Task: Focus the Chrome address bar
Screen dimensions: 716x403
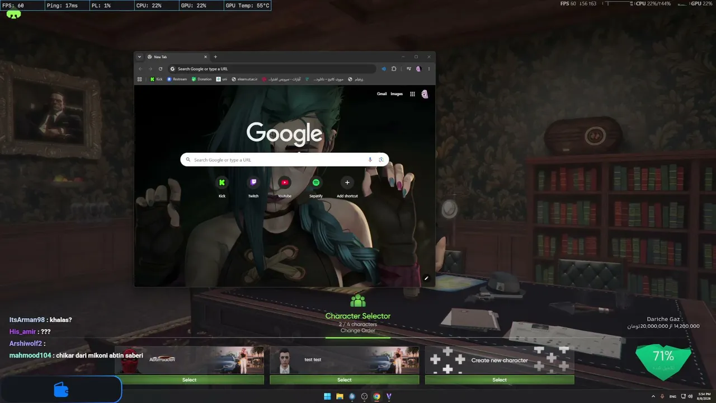Action: 272,69
